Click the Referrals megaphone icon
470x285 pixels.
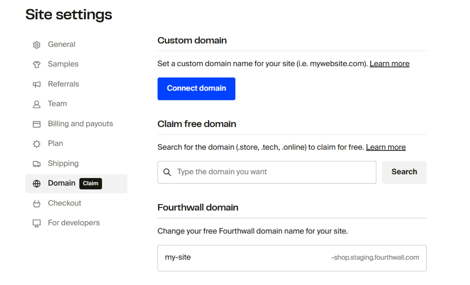pyautogui.click(x=36, y=84)
